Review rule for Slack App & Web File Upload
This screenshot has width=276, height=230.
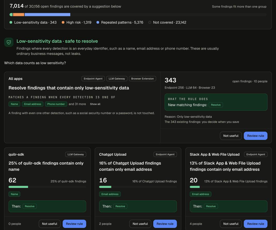pos(255,224)
